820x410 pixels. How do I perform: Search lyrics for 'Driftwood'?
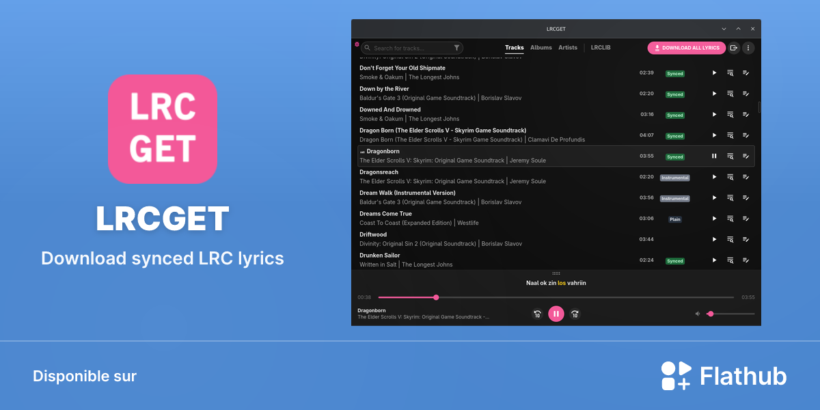[730, 239]
